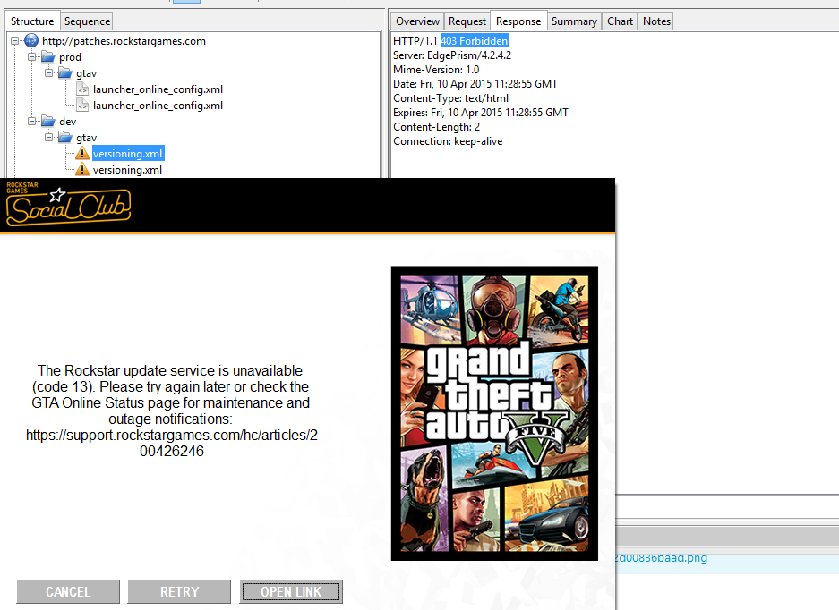Click the support.rockstargames.com URL text
The width and height of the screenshot is (839, 610).
click(172, 443)
